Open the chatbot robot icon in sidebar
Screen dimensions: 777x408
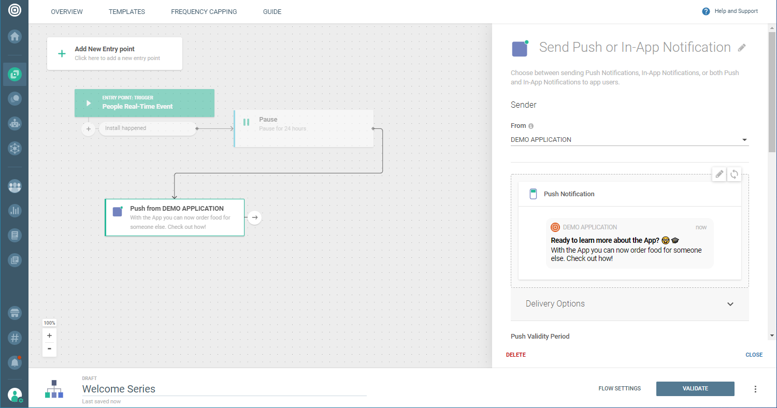[15, 123]
